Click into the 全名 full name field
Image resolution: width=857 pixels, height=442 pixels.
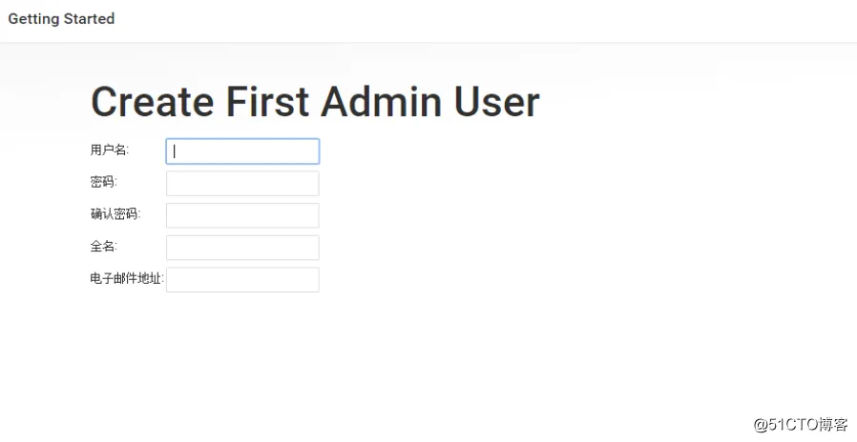pyautogui.click(x=242, y=248)
